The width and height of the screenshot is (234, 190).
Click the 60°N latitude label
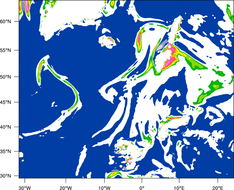6,21
